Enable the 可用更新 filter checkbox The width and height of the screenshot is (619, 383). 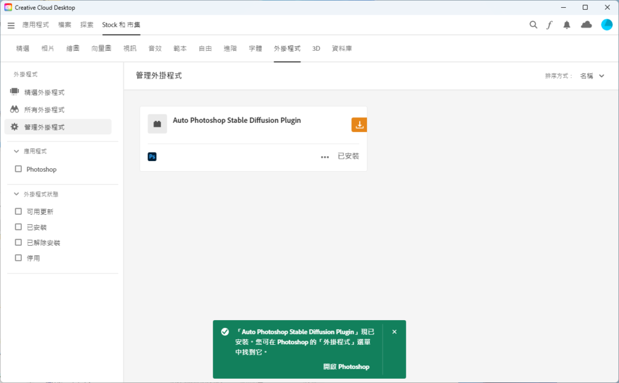coord(18,211)
